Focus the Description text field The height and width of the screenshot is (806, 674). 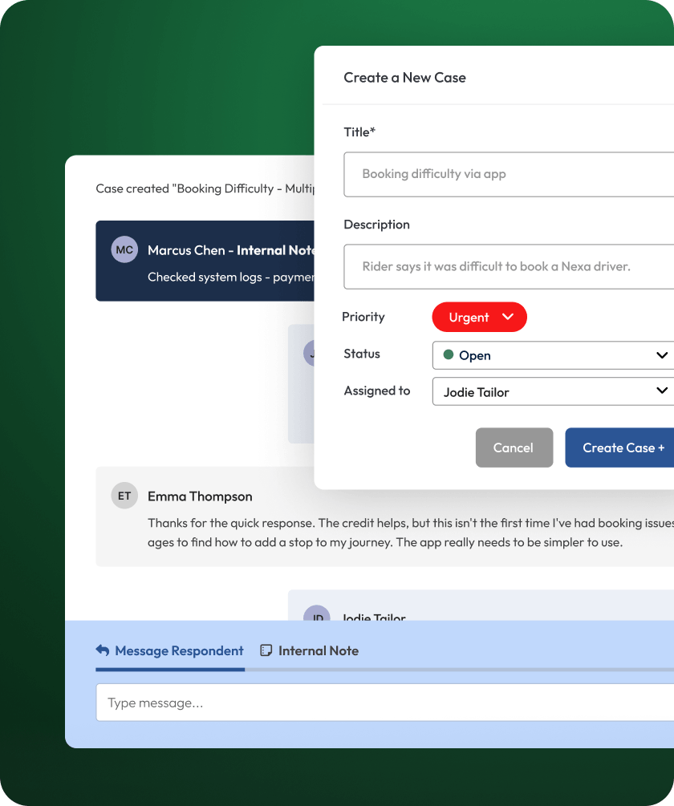coord(510,266)
